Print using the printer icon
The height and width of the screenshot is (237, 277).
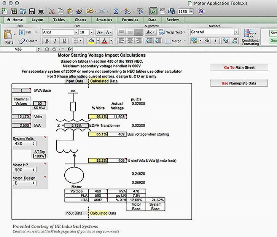pyautogui.click(x=41, y=11)
